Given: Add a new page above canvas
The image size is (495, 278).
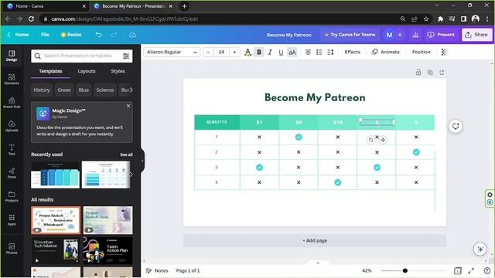Looking at the screenshot, I should click(442, 72).
